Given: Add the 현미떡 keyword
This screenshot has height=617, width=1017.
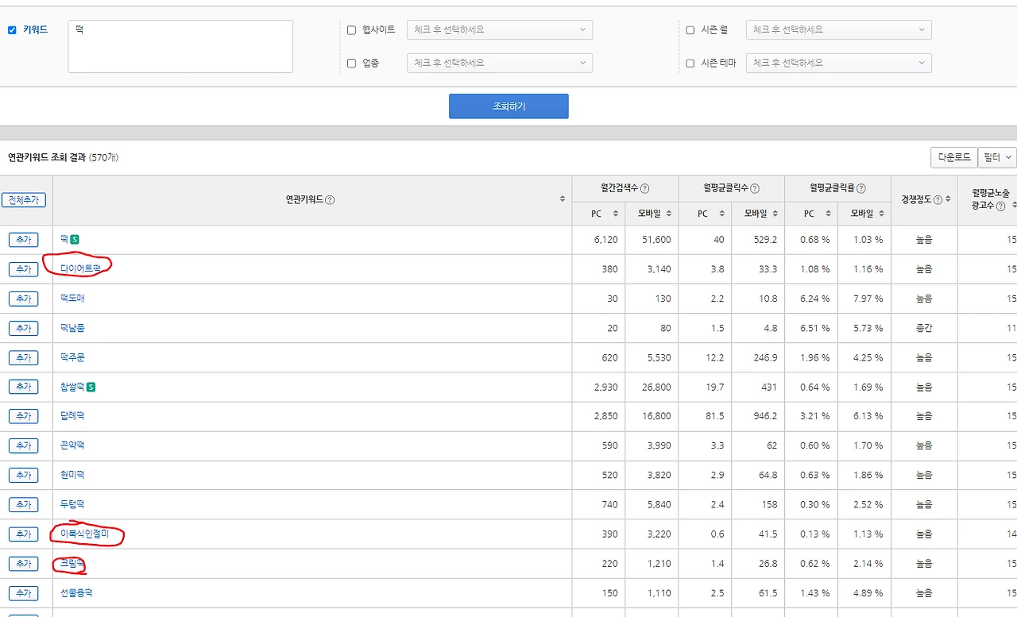Looking at the screenshot, I should coord(24,475).
